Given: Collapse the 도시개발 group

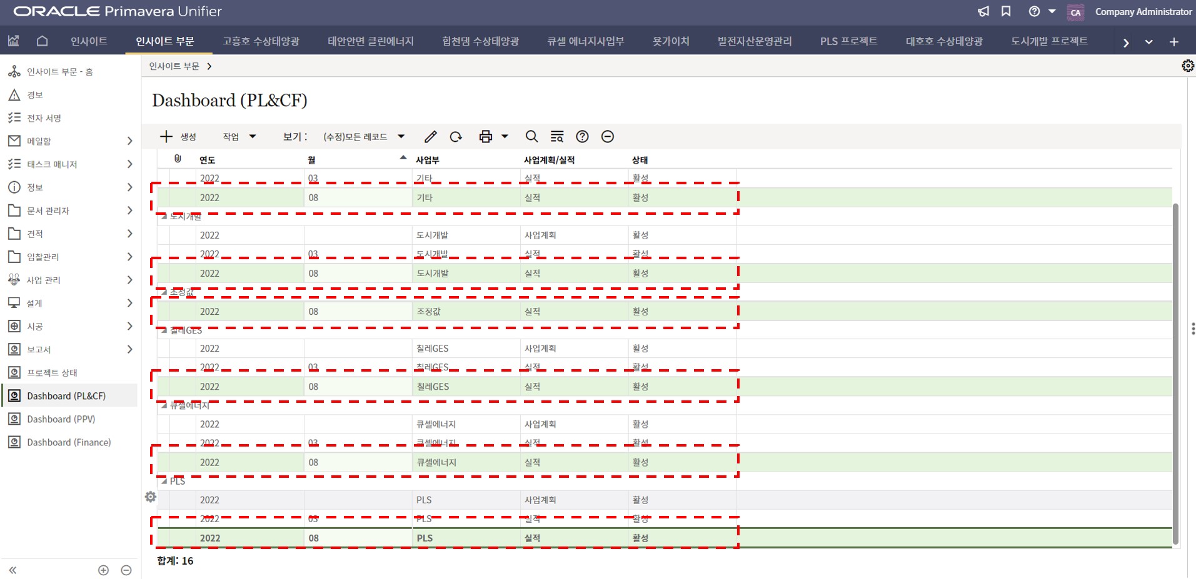Looking at the screenshot, I should [164, 217].
